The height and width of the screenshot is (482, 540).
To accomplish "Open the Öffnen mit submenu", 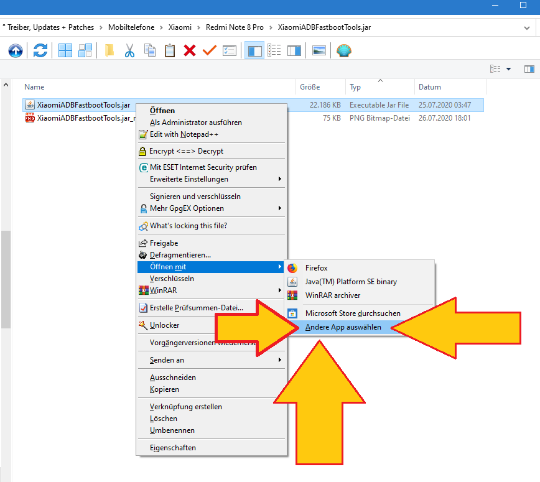I will tap(212, 267).
